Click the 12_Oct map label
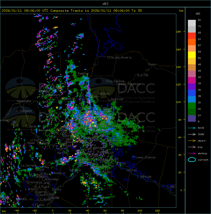This screenshot has width=211, height=214. point(114,159)
